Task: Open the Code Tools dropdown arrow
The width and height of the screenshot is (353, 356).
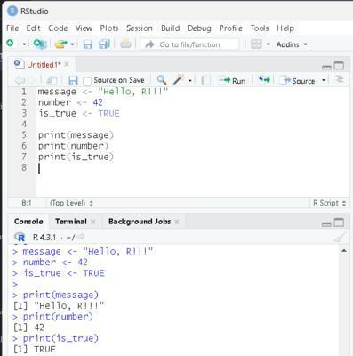Action: coord(190,80)
